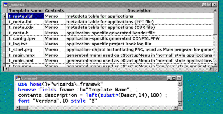Image resolution: width=223 pixels, height=114 pixels.
Task: Click the browse window horizontal scrollbar thumb
Action: click(58, 69)
